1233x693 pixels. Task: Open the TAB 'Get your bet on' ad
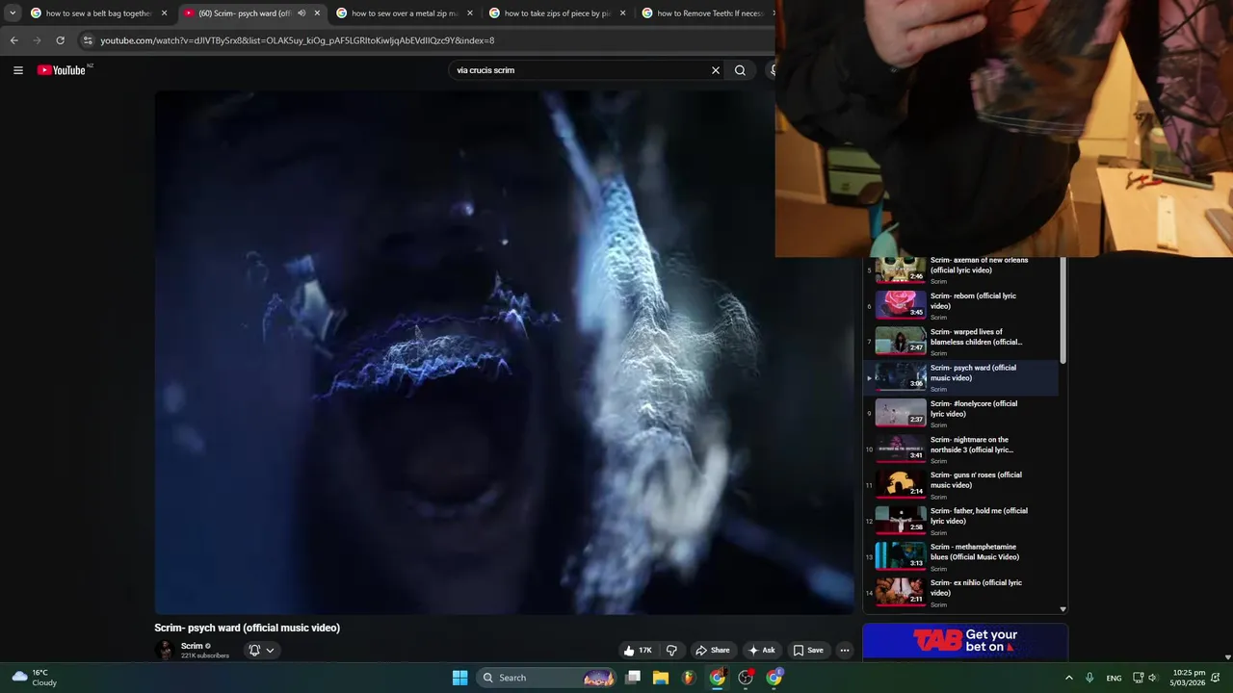coord(965,641)
